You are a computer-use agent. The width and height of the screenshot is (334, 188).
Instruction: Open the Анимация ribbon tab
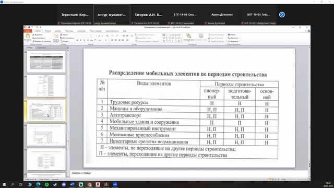tap(81, 31)
